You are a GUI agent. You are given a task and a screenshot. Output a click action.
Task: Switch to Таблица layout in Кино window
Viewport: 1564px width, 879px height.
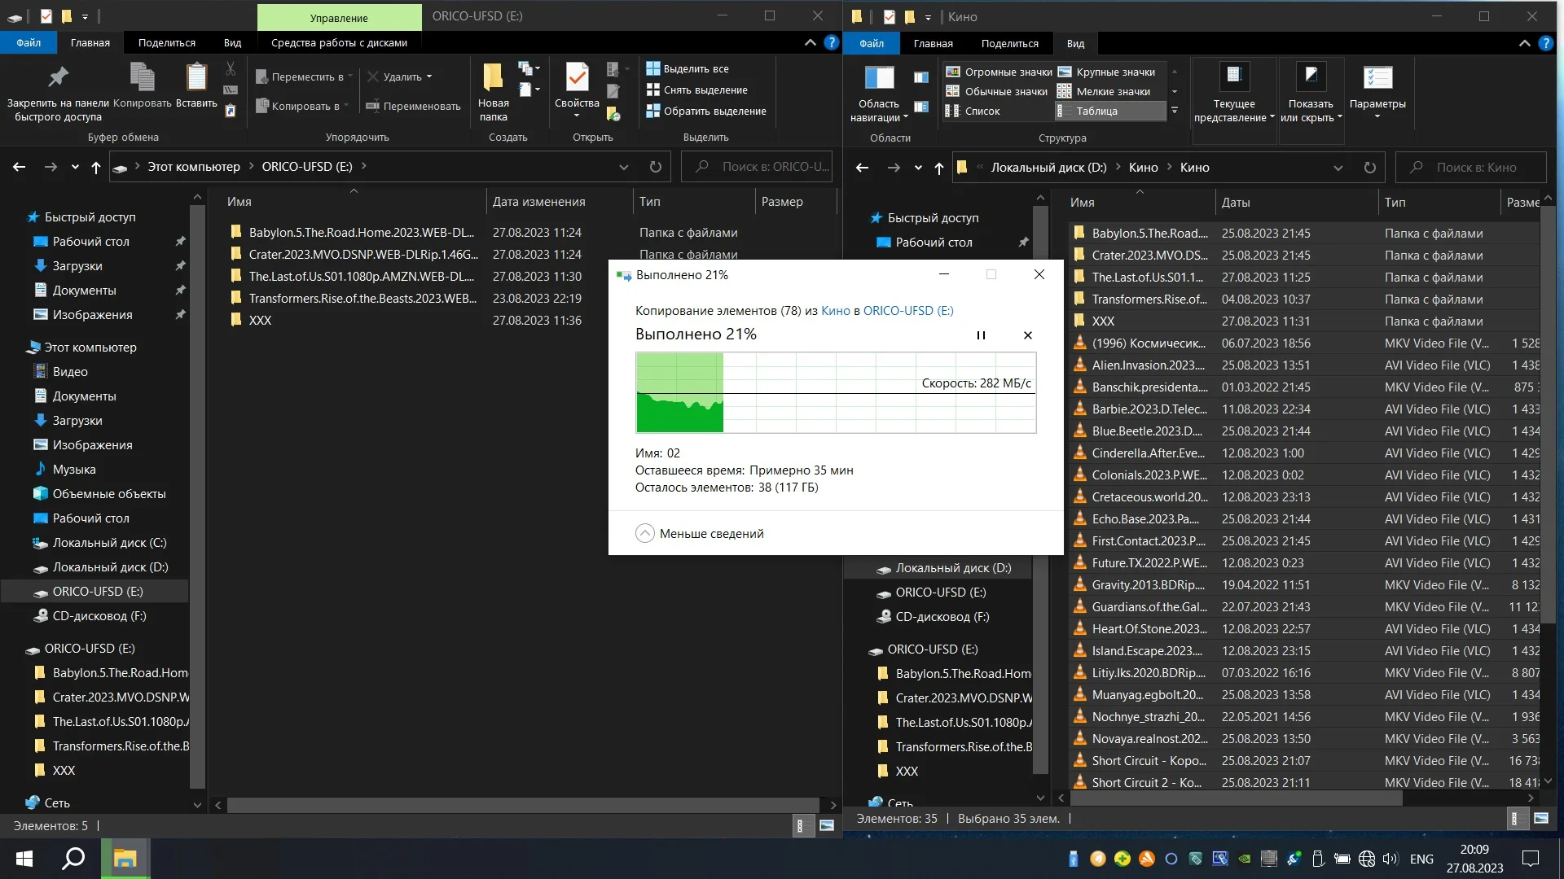(x=1096, y=111)
